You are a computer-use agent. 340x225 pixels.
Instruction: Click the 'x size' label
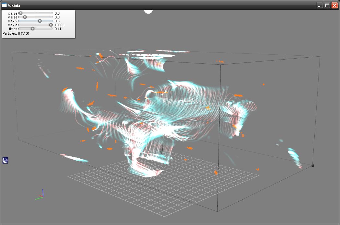(13, 13)
